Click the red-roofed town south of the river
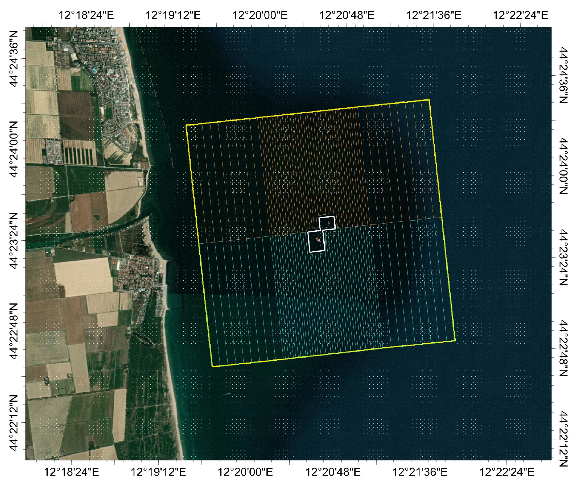Viewport: 577px width, 487px height. (135, 272)
